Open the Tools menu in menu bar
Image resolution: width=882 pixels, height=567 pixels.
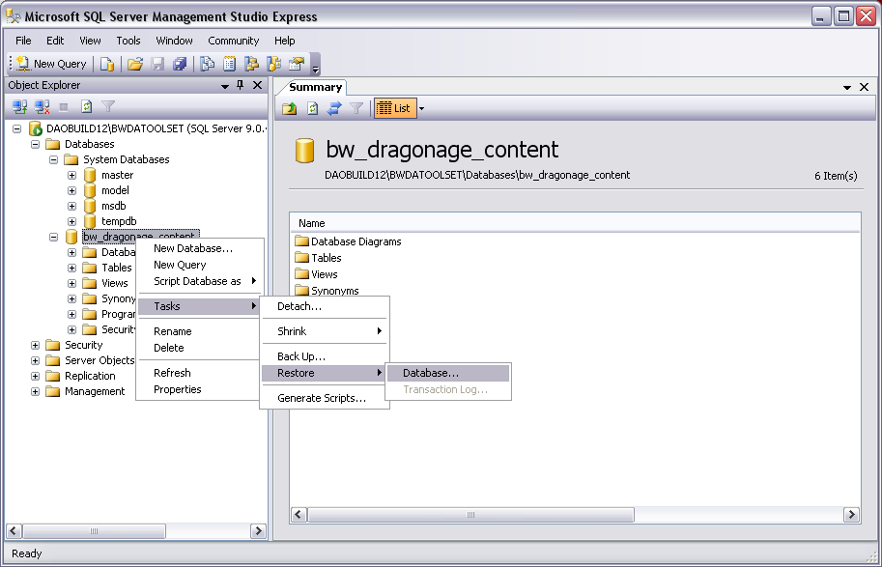coord(128,41)
